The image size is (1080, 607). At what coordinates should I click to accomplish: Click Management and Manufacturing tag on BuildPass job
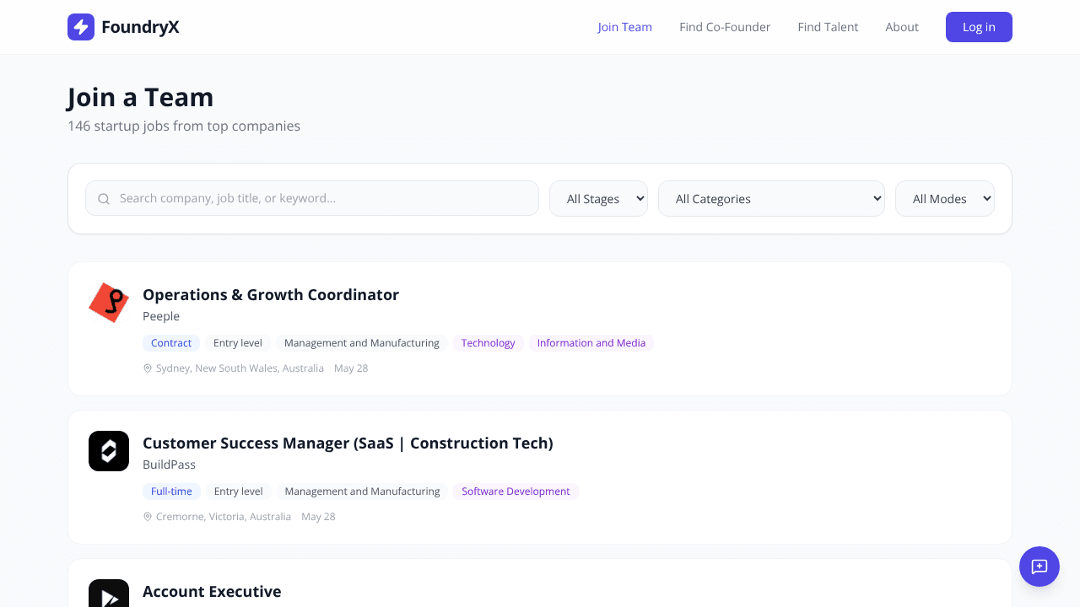363,492
